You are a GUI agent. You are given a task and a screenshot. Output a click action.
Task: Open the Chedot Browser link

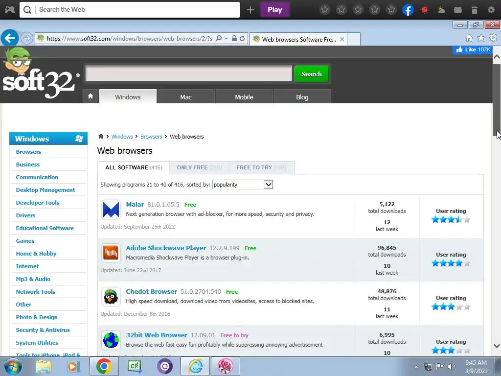(152, 291)
